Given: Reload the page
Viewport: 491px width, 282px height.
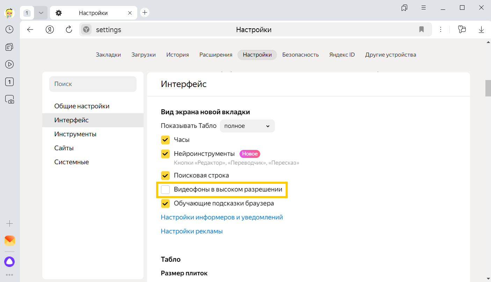Looking at the screenshot, I should [69, 30].
